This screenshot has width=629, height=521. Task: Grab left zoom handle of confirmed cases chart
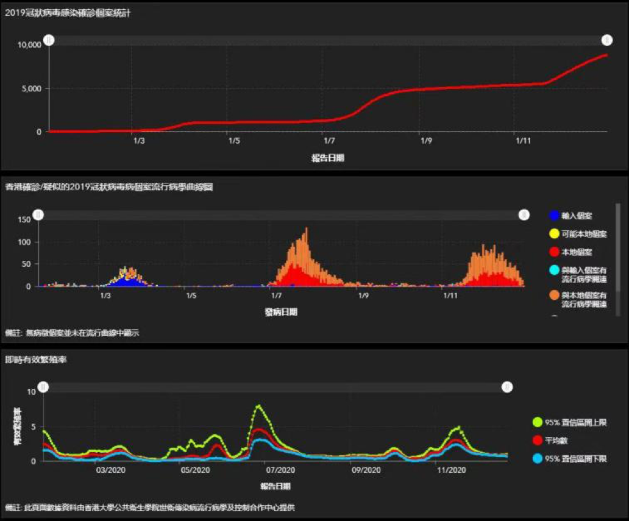click(x=49, y=40)
